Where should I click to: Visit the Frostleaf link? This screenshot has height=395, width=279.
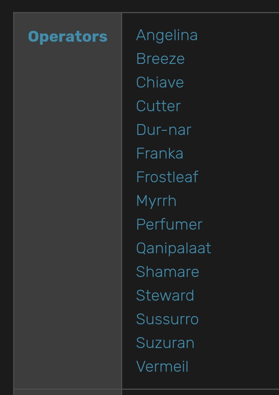[167, 177]
